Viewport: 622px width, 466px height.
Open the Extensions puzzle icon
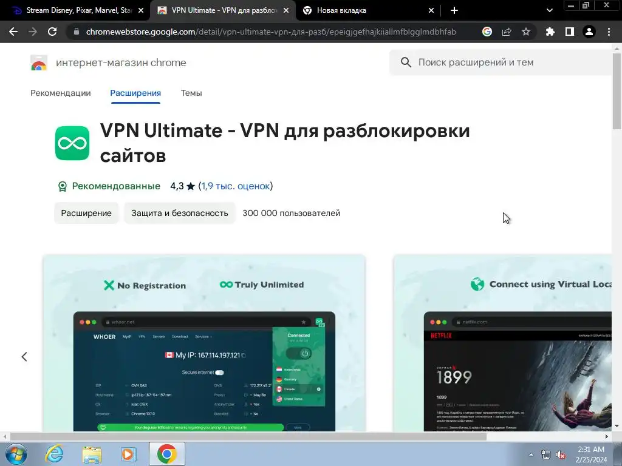[x=550, y=32]
